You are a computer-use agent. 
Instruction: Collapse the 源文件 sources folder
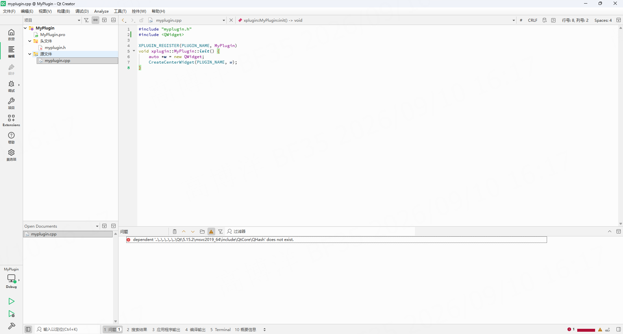[x=30, y=54]
